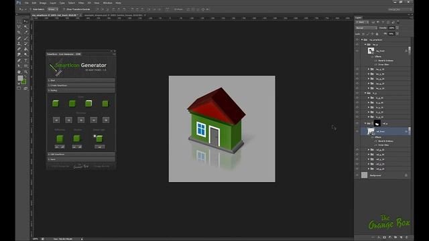Viewport: 429px width, 241px height.
Task: Select the Gradient tool
Action: (25, 49)
